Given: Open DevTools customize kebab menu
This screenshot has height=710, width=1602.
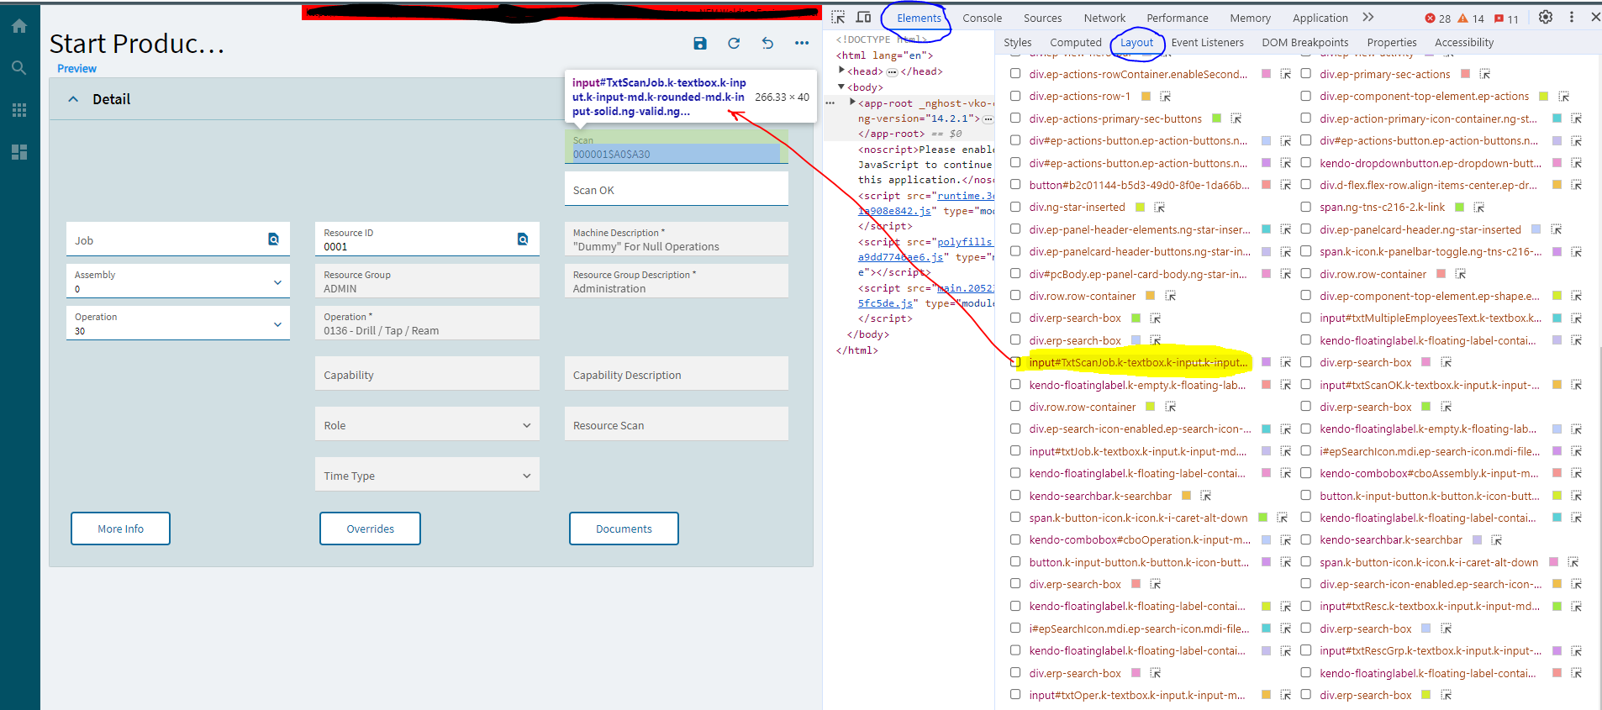Looking at the screenshot, I should point(1572,18).
